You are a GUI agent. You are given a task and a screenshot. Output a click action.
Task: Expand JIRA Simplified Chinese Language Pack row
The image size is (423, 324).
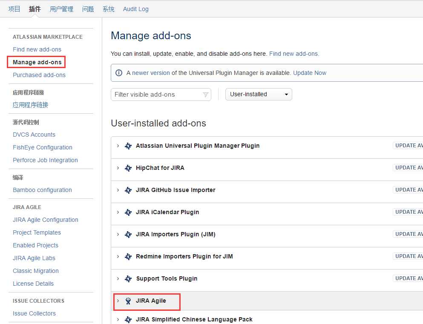[118, 319]
